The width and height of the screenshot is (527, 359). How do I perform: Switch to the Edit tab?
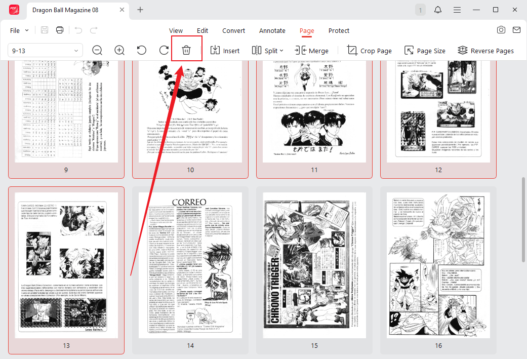[202, 30]
